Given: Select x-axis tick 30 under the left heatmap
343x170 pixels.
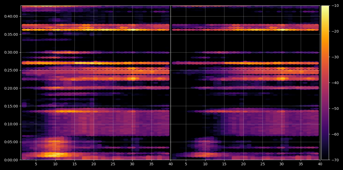Looking at the screenshot, I should click(x=132, y=164).
